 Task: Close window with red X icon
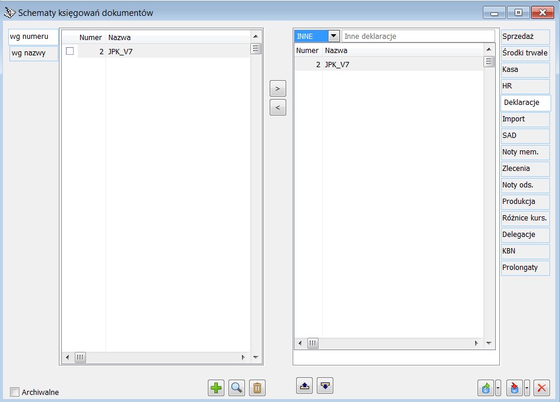point(542,388)
